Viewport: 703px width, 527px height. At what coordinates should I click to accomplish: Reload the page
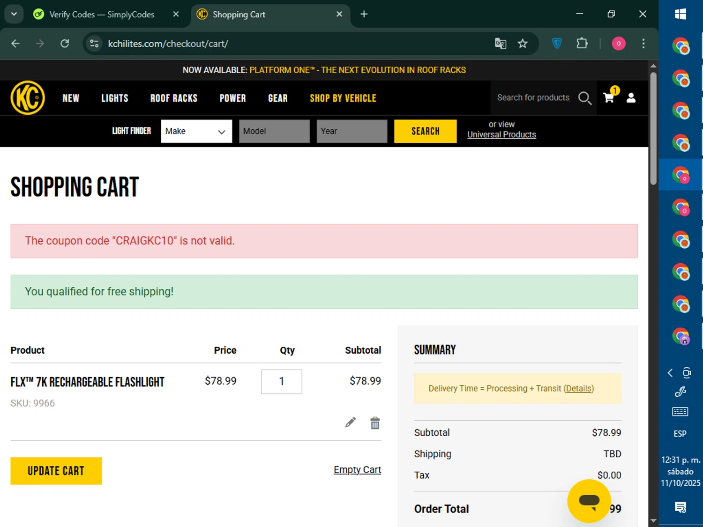point(65,44)
